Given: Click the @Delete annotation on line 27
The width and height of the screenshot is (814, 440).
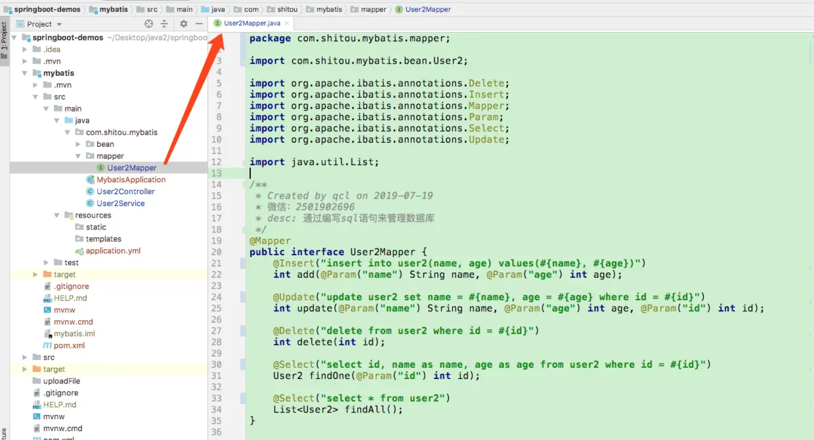Looking at the screenshot, I should pyautogui.click(x=293, y=330).
